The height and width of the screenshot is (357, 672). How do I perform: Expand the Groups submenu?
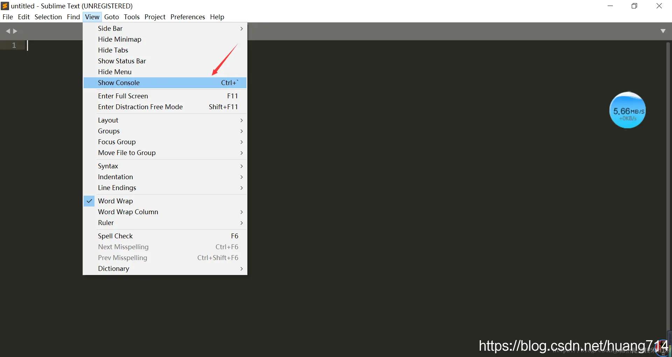click(165, 131)
